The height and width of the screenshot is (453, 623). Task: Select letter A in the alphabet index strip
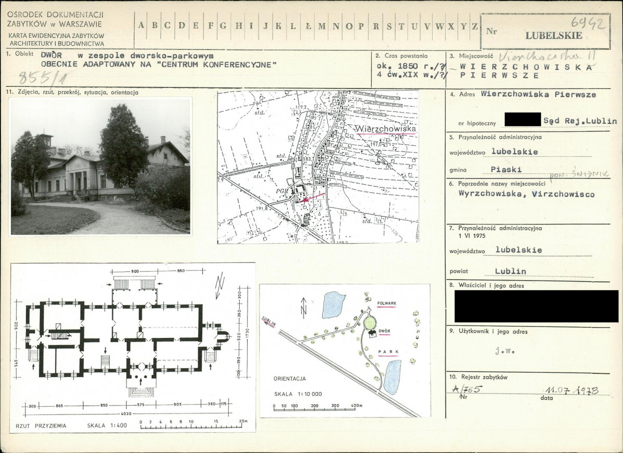point(141,26)
